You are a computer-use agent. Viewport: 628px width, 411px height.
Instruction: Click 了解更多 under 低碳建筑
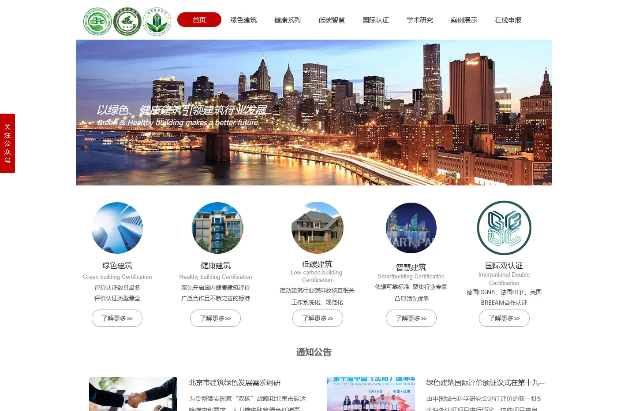[318, 318]
